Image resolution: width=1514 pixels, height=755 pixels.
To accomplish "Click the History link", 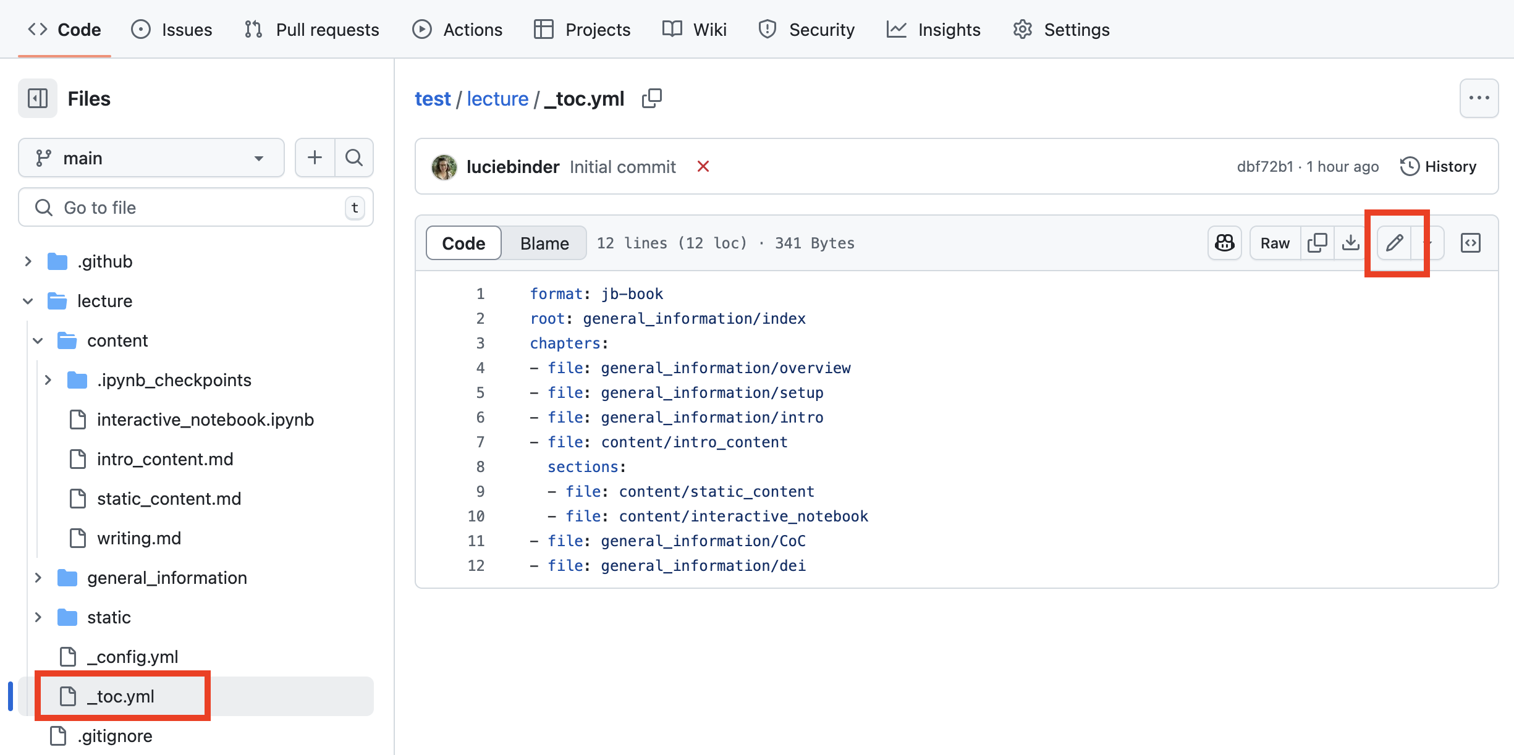I will pyautogui.click(x=1438, y=166).
